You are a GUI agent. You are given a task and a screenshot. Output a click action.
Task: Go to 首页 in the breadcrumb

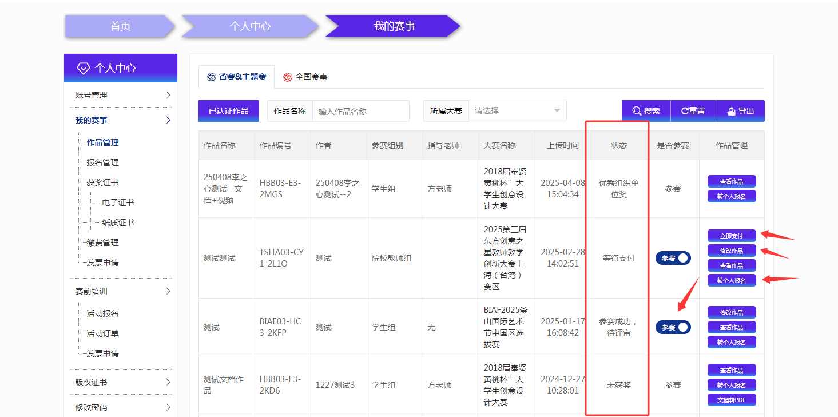(120, 26)
